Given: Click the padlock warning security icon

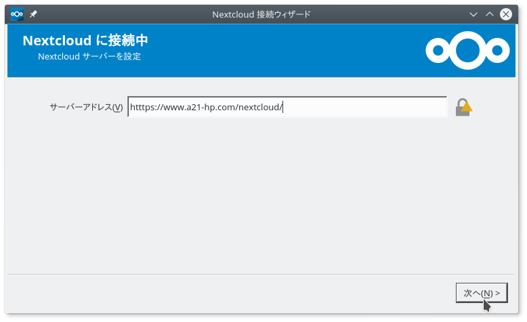Looking at the screenshot, I should click(464, 107).
